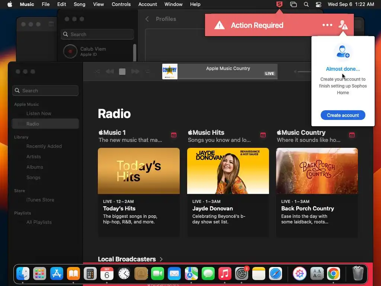Screen dimensions: 381x286
Task: Open Control Center in menu bar
Action: coord(318,4)
